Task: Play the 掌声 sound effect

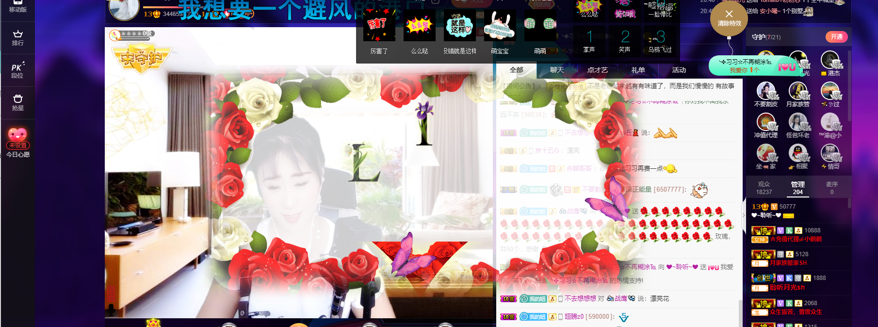Action: 589,41
